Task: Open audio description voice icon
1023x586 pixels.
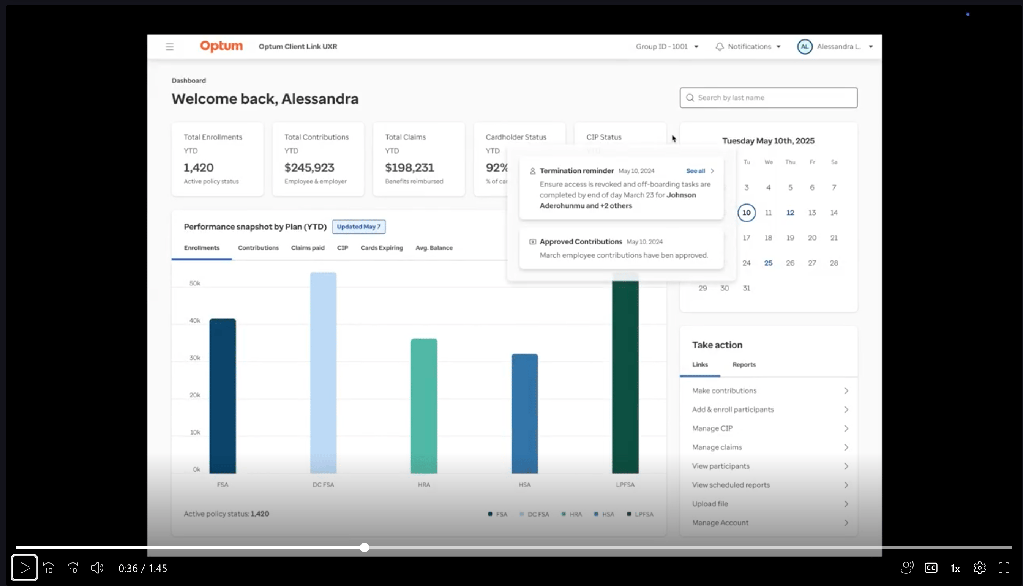Action: [907, 568]
